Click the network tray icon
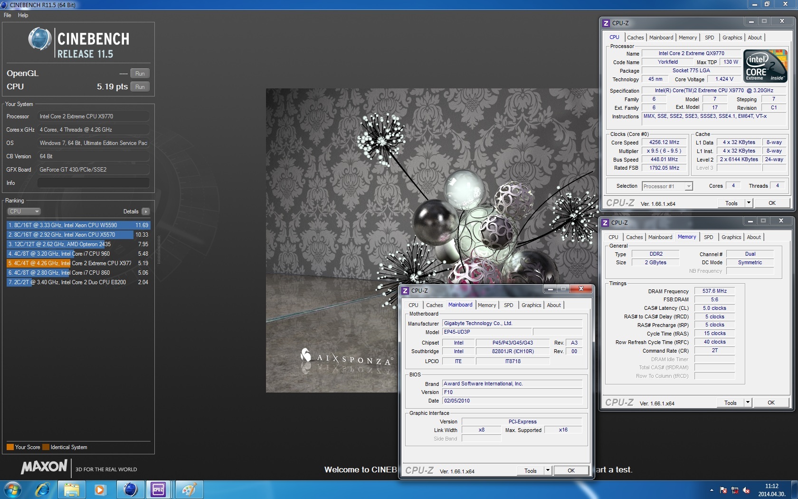 tap(735, 490)
